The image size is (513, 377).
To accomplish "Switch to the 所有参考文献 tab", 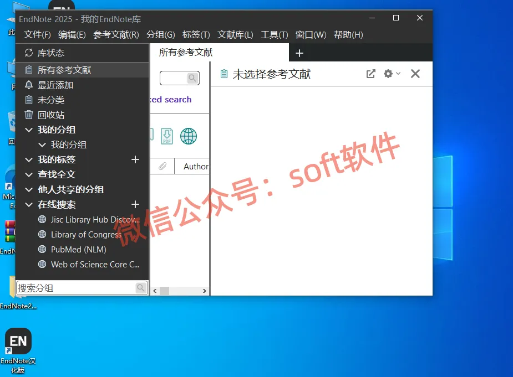I will click(219, 52).
